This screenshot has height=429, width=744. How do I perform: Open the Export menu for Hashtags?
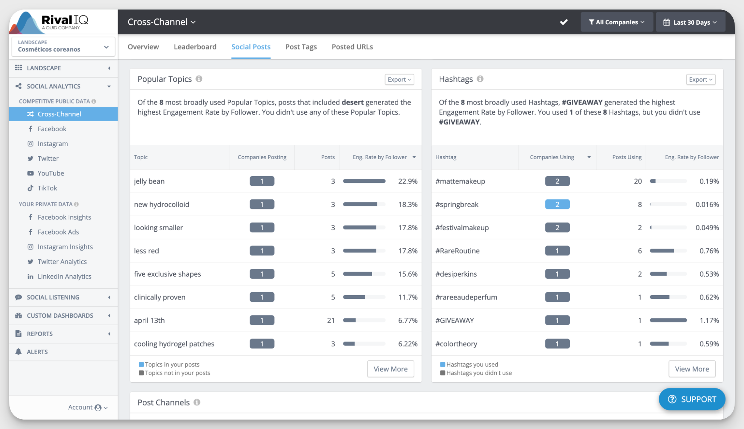click(x=700, y=79)
